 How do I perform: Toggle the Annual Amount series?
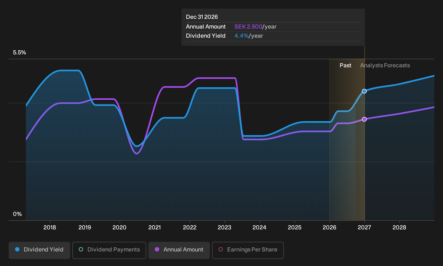[x=179, y=250]
